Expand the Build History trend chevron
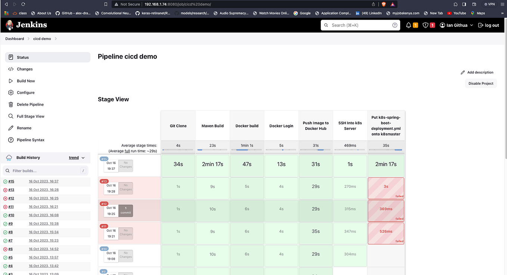 coord(83,157)
